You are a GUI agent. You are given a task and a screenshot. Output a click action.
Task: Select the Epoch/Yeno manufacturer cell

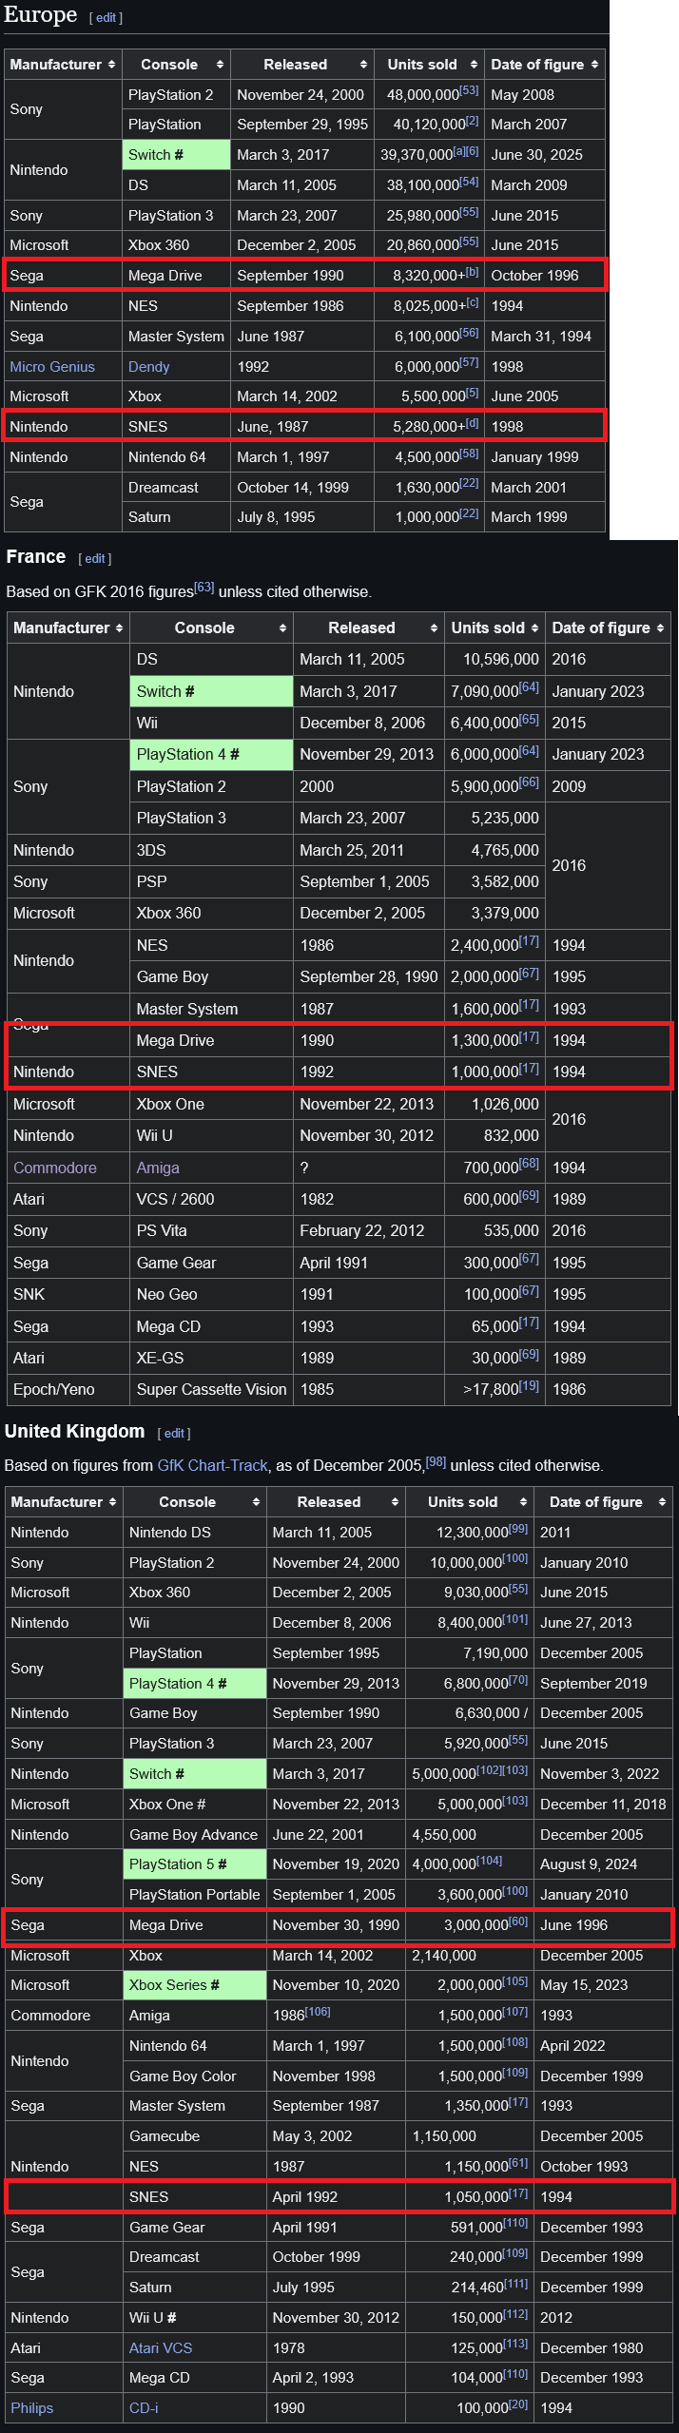point(68,1389)
